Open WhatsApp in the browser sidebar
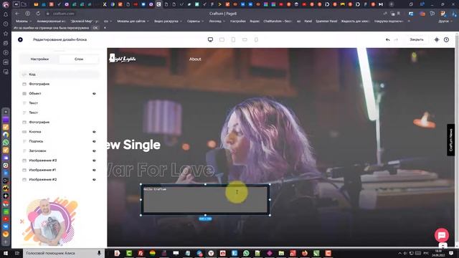459x258 pixels. (6, 143)
